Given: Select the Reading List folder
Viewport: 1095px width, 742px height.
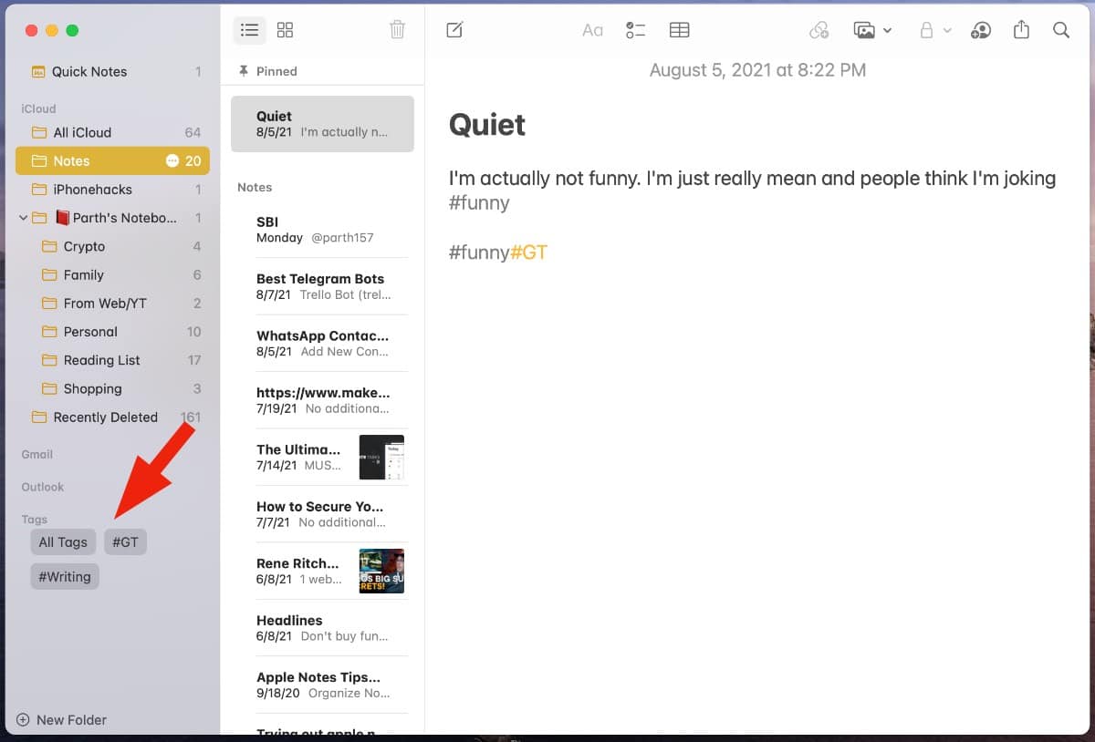Looking at the screenshot, I should 101,360.
